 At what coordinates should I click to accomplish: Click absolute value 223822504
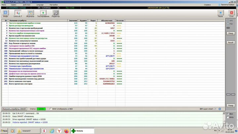click(110, 23)
